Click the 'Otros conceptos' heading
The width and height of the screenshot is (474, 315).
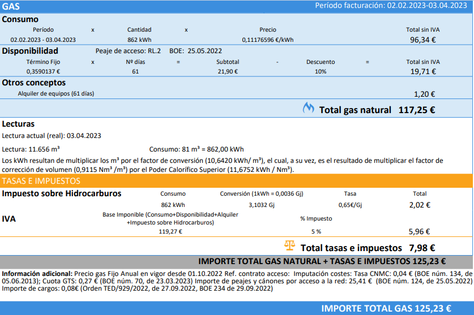(x=34, y=83)
